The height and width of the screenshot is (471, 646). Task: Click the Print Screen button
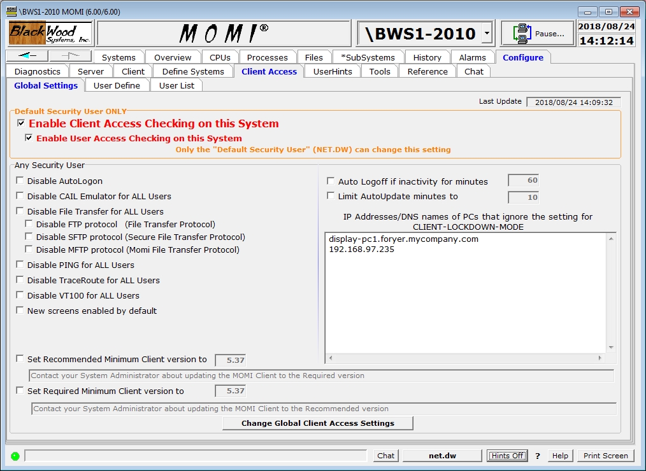605,456
